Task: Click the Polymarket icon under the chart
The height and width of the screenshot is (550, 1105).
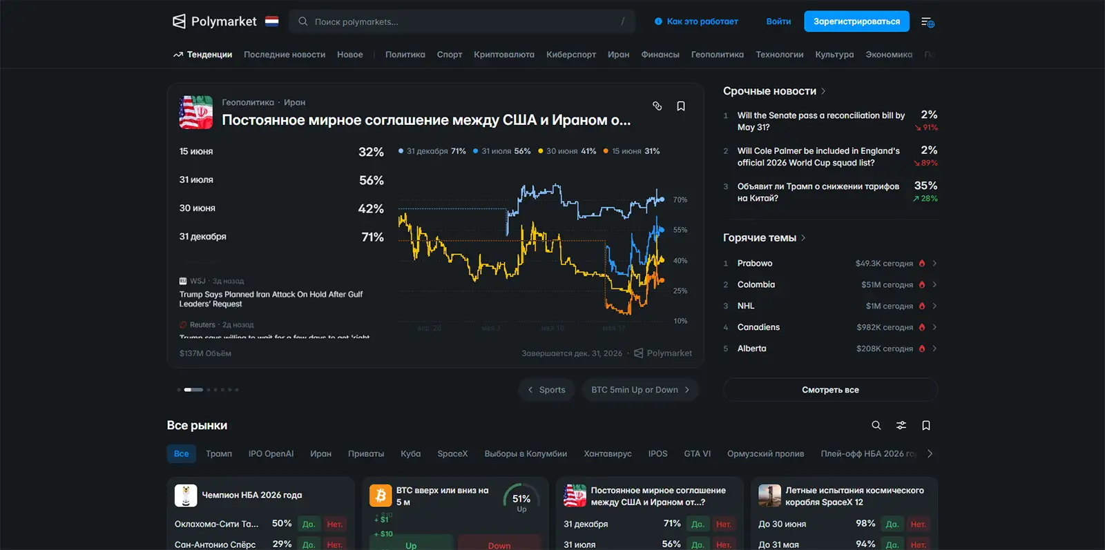Action: (x=639, y=353)
